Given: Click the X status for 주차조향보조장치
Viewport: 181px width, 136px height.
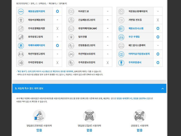Looking at the screenshot, I should click(108, 62).
